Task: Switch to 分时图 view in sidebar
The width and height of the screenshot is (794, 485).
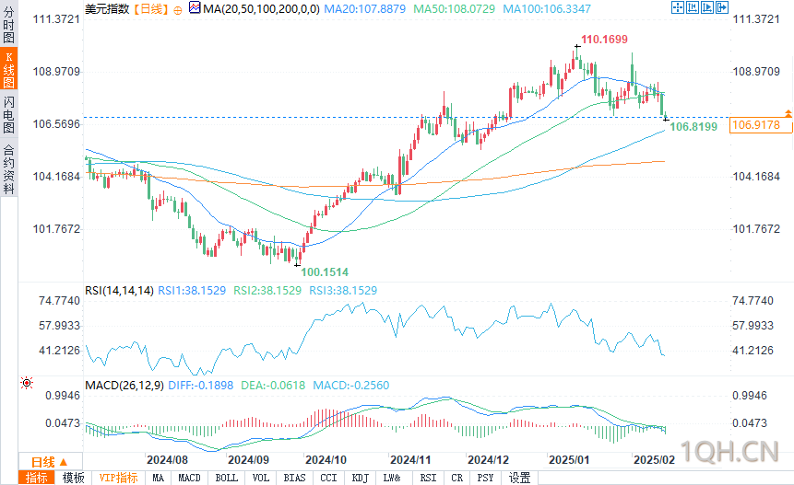Action: [x=8, y=24]
